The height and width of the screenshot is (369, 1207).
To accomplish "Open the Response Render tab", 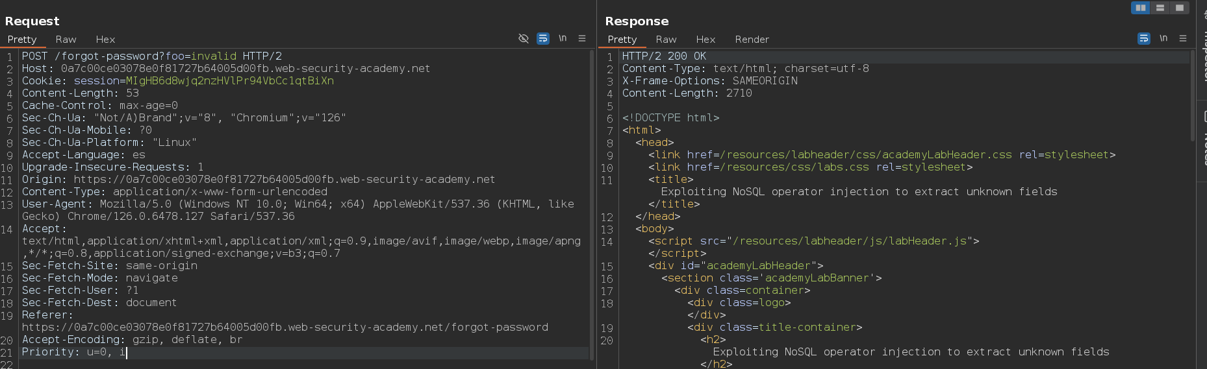I will [752, 40].
